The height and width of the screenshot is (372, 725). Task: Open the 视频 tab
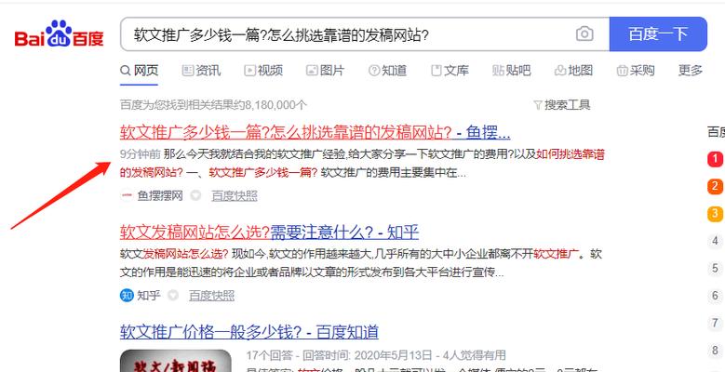[x=263, y=71]
